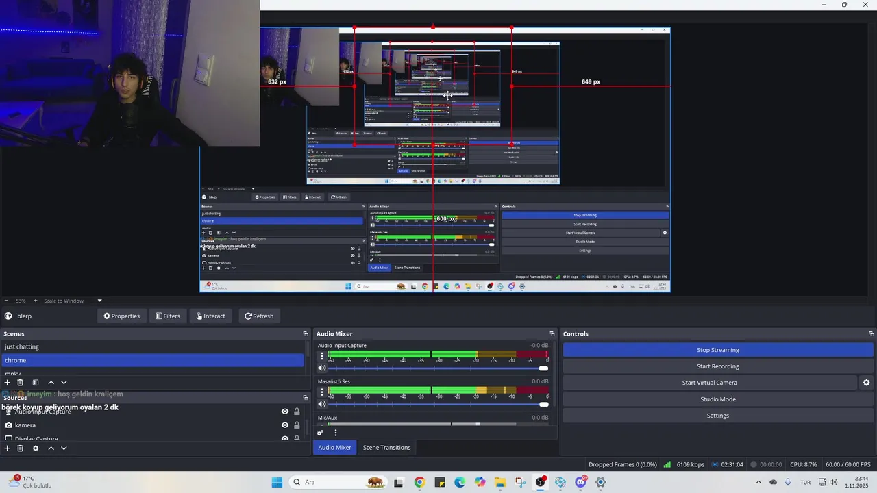Image resolution: width=877 pixels, height=493 pixels.
Task: Undock the Audio Mixer panel
Action: tap(552, 333)
